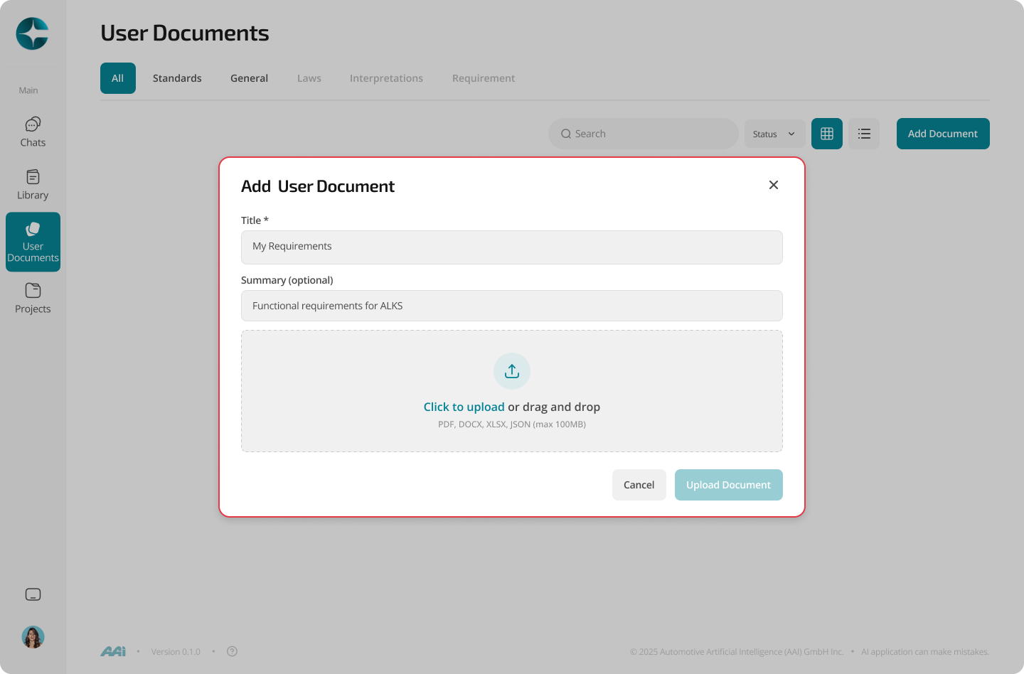Screen dimensions: 1024x674
Task: Click the app logo in the sidebar
Action: click(33, 33)
